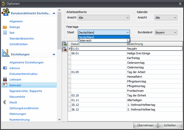Open the Lieferant page
Screen dimensions: 184x130
point(15,80)
